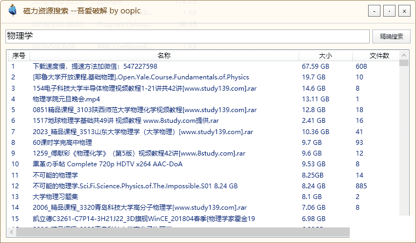Click the vertical scrollbar up arrow
This screenshot has width=416, height=243.
(x=404, y=63)
